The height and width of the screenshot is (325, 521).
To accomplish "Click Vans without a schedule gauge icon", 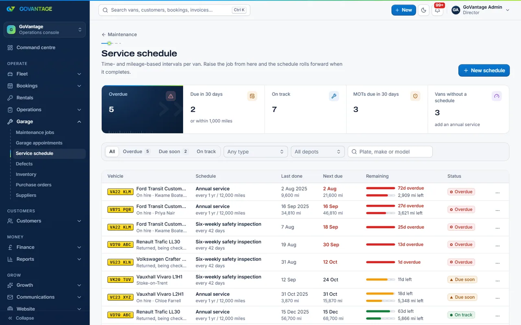I will coord(497,96).
